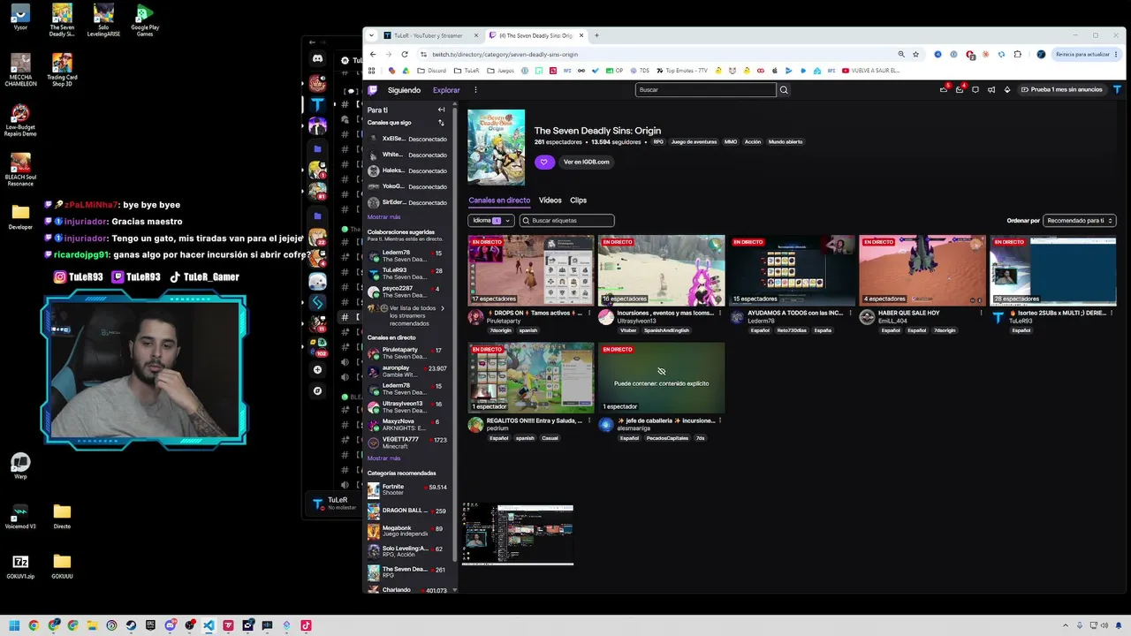Open stream marked contenido explícito
The width and height of the screenshot is (1131, 636).
(661, 378)
